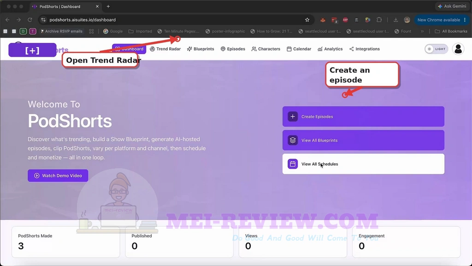
Task: Open the user profile avatar menu
Action: pyautogui.click(x=458, y=49)
